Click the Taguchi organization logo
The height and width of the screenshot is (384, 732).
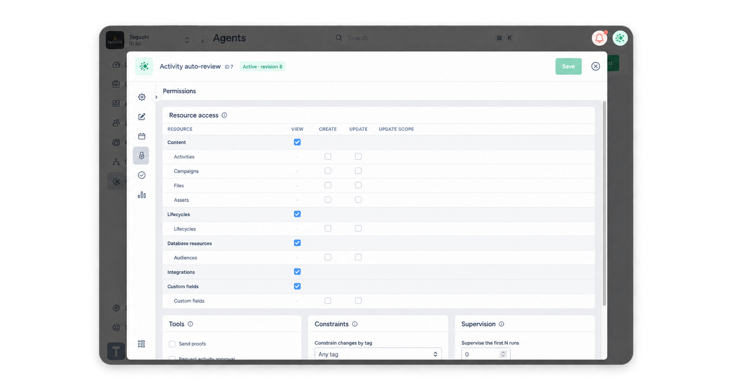point(115,40)
